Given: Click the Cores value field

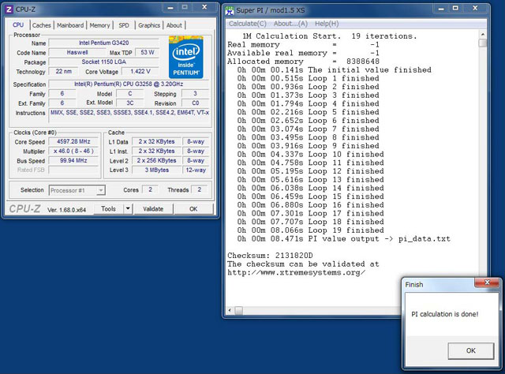Looking at the screenshot, I should click(x=150, y=189).
